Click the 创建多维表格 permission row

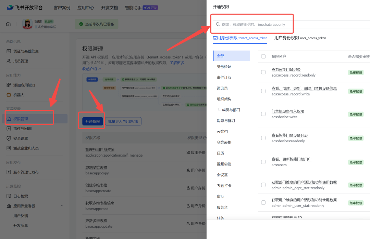[x=145, y=188]
